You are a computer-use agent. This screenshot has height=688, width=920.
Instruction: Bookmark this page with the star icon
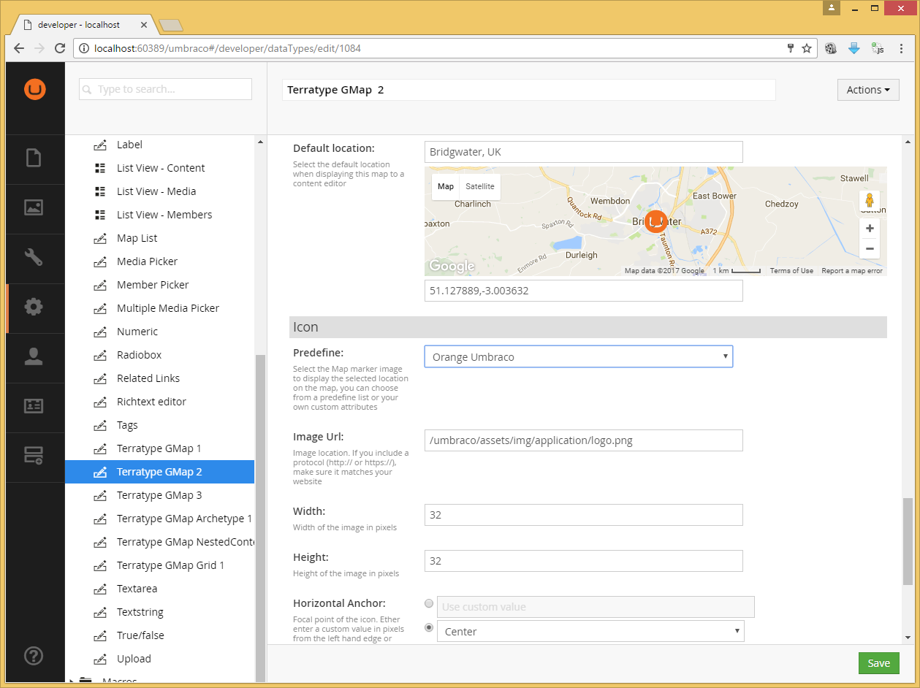click(x=807, y=48)
